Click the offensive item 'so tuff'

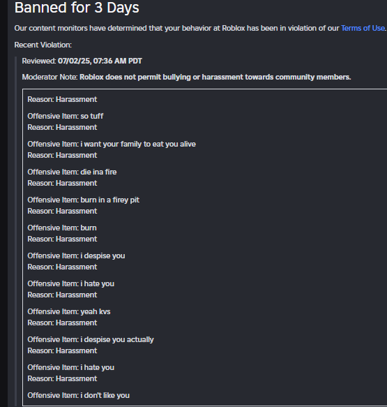66,116
